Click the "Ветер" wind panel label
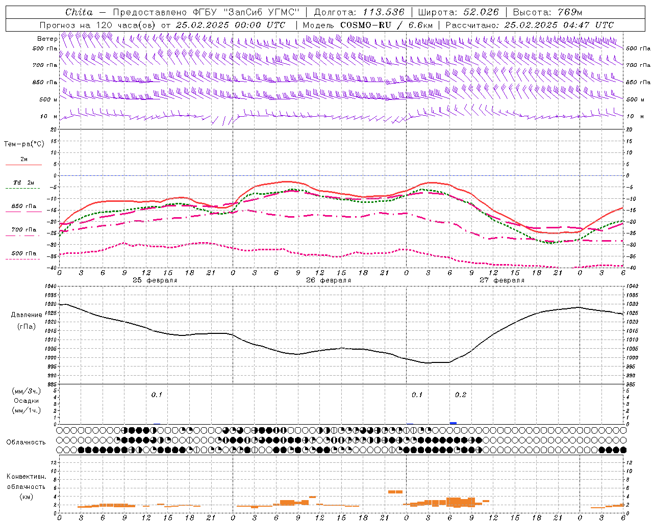This screenshot has height=522, width=653. (47, 39)
